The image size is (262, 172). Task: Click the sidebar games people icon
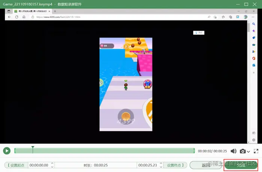pos(254,51)
